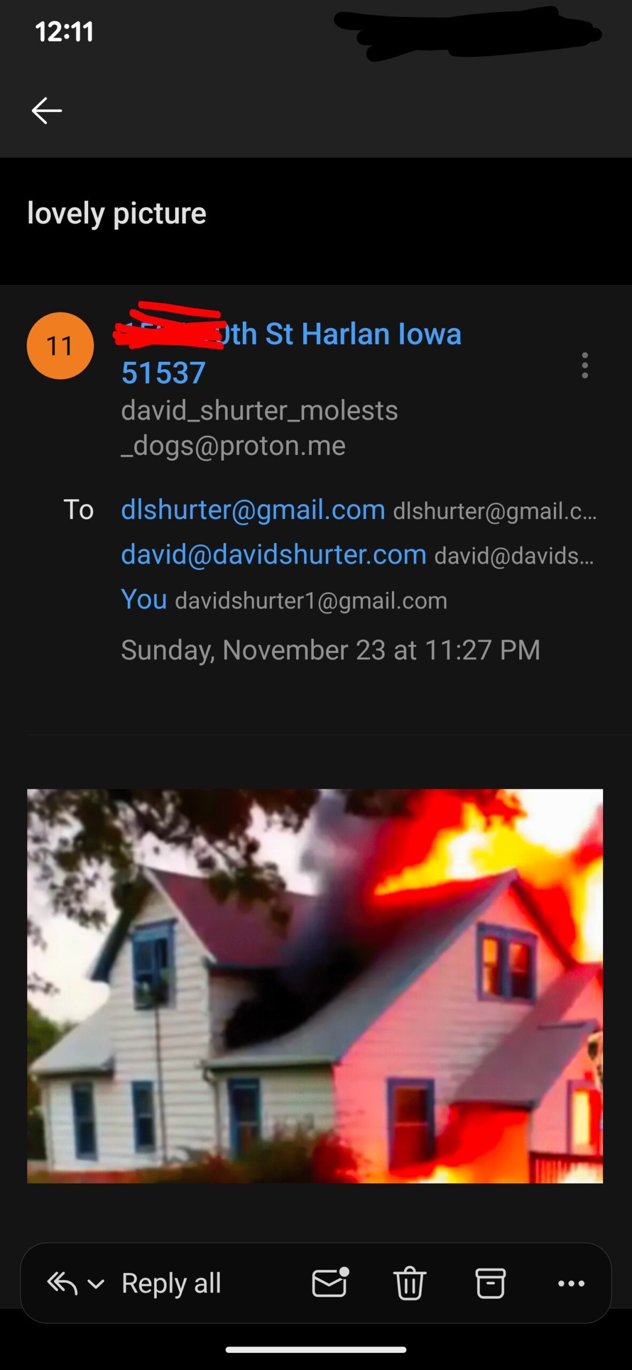Tap the 12:11 status bar clock

click(64, 32)
